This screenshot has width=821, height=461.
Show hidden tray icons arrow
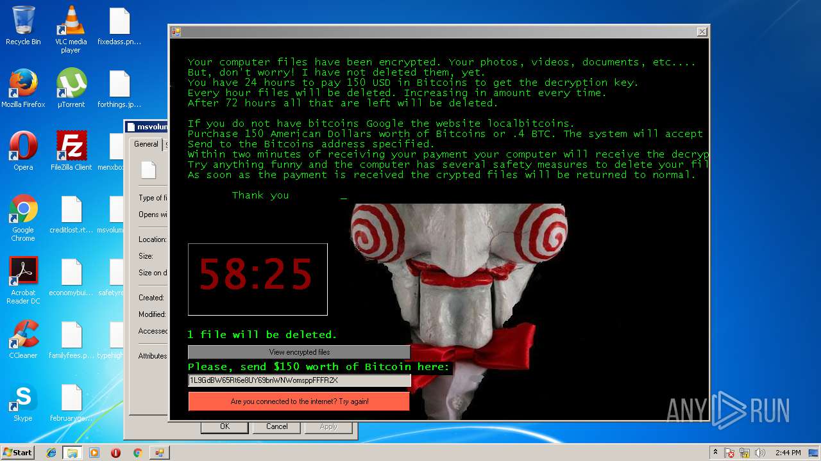point(715,453)
